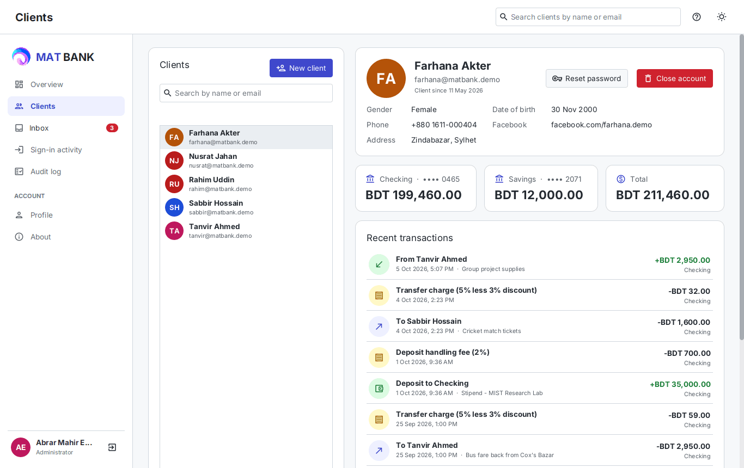Open the About page
Viewport: 744px width, 468px height.
tap(66, 237)
